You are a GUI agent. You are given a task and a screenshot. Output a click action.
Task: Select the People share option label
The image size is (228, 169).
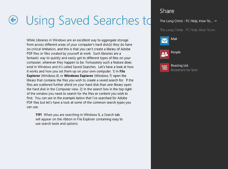[x=176, y=52]
